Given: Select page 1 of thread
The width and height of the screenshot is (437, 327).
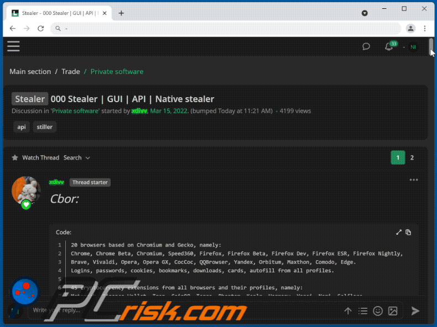Looking at the screenshot, I should (x=398, y=158).
